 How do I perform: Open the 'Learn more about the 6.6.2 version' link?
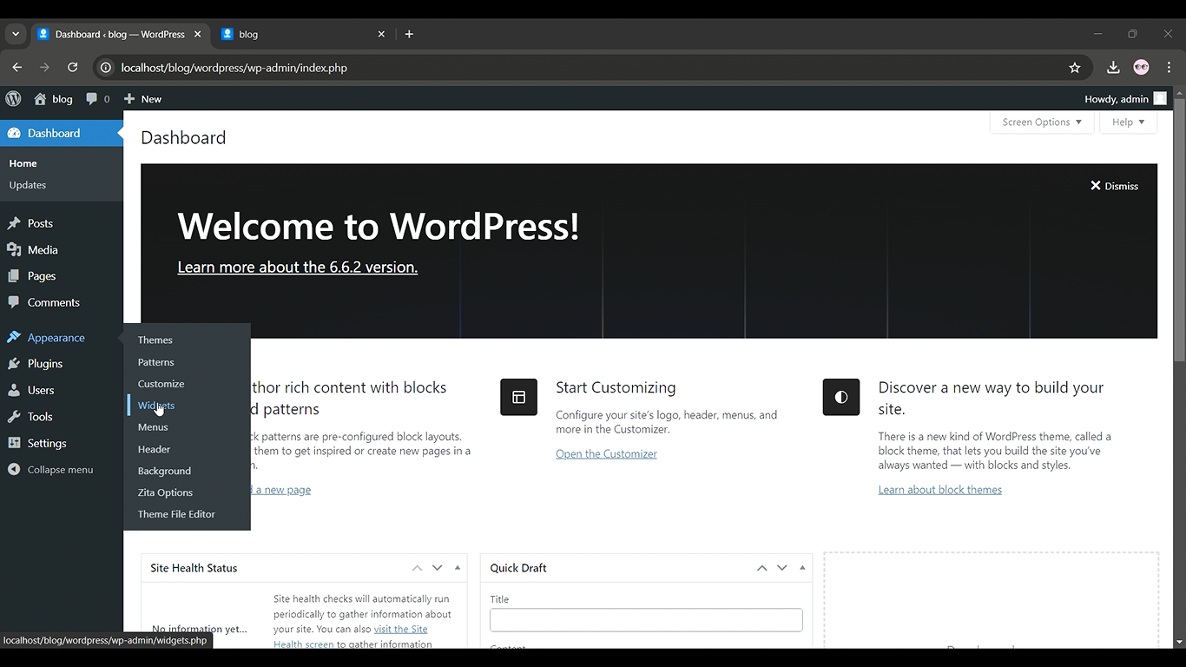click(298, 267)
